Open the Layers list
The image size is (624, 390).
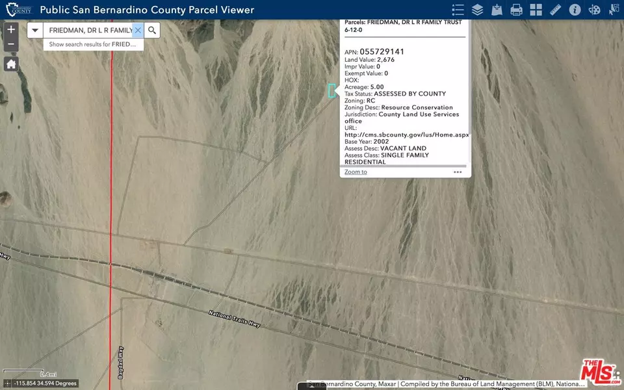pos(477,10)
